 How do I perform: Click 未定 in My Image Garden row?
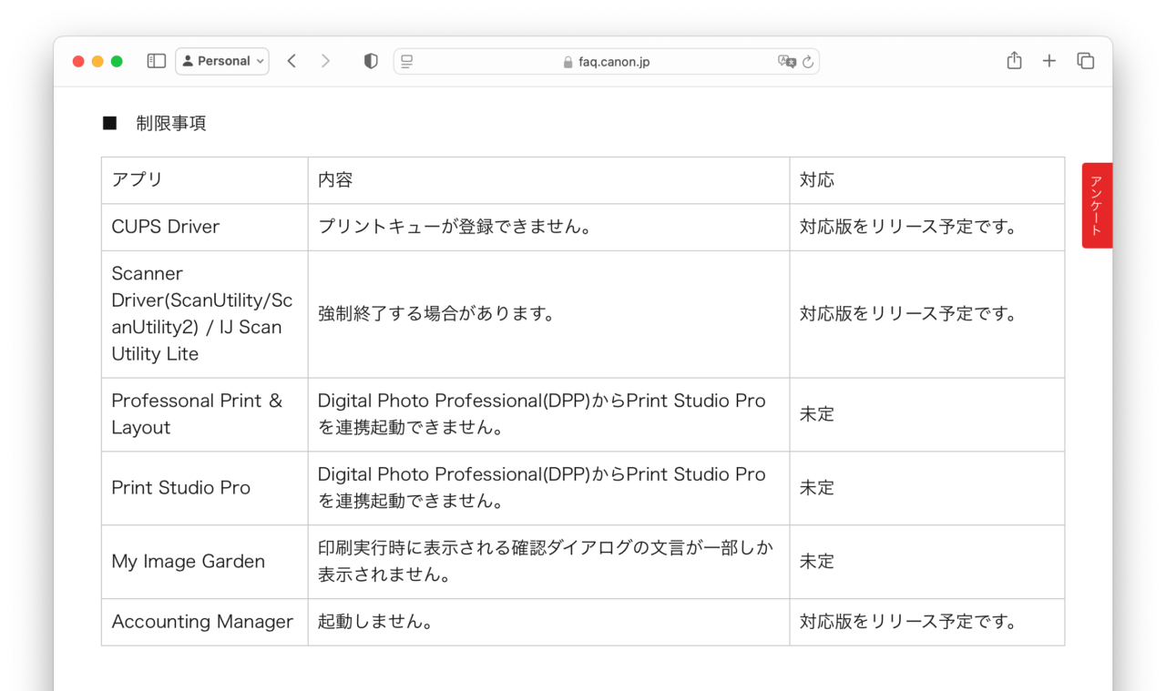[817, 562]
